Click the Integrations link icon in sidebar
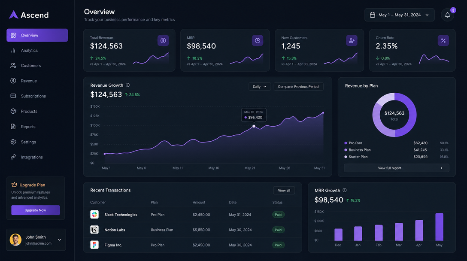 point(13,157)
